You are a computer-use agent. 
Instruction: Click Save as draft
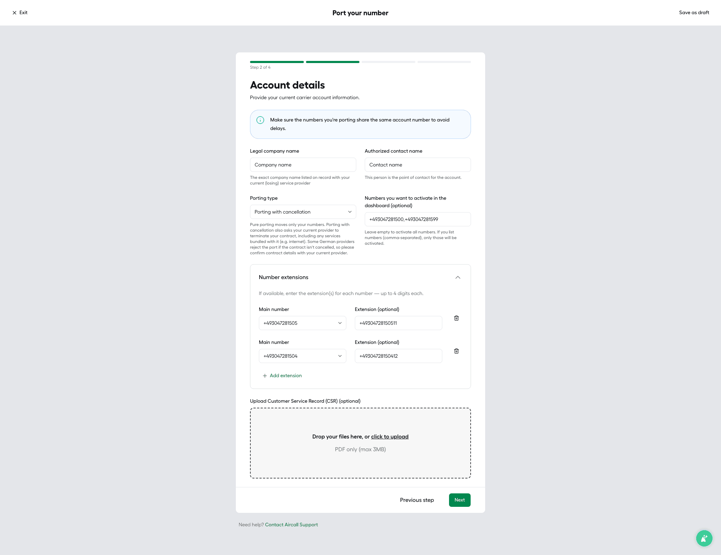coord(694,12)
